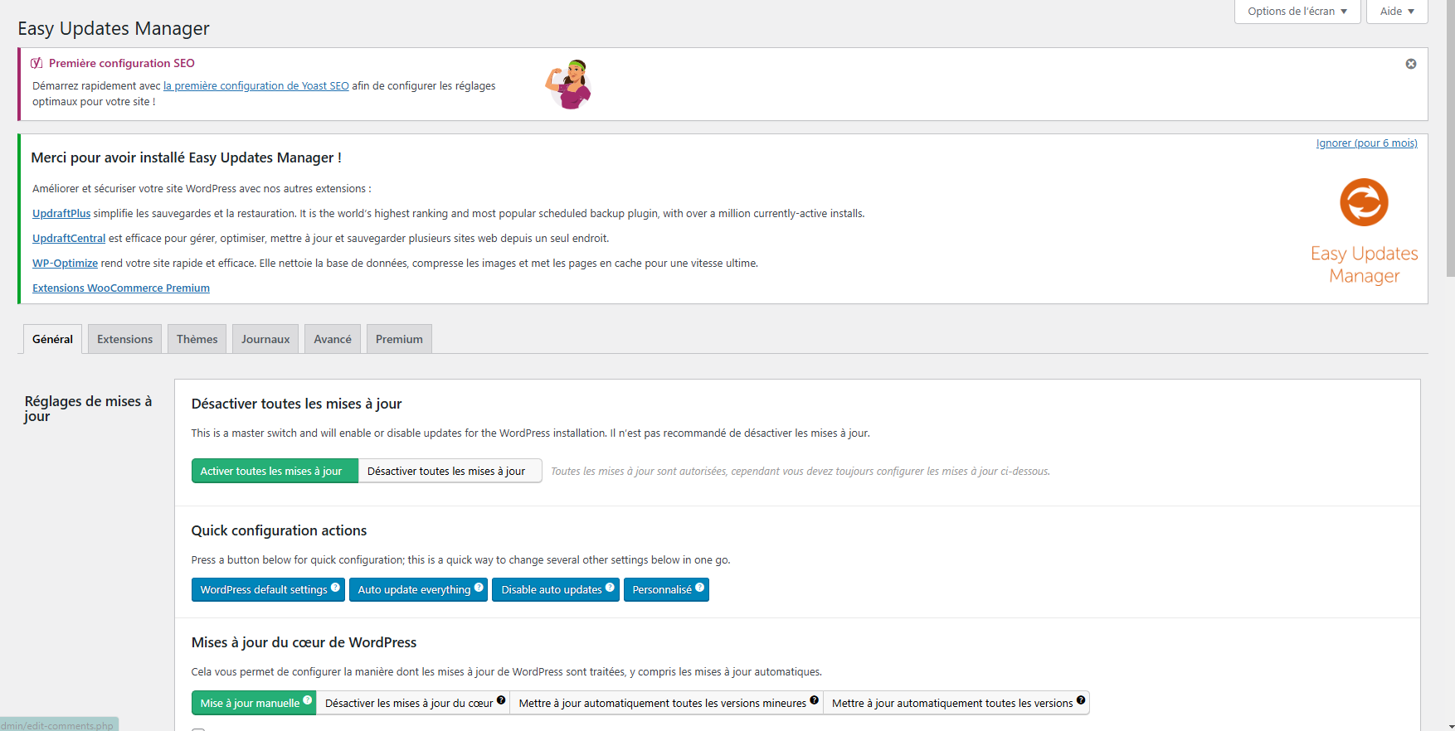
Task: Open the UpdraftCentral link
Action: 69,238
